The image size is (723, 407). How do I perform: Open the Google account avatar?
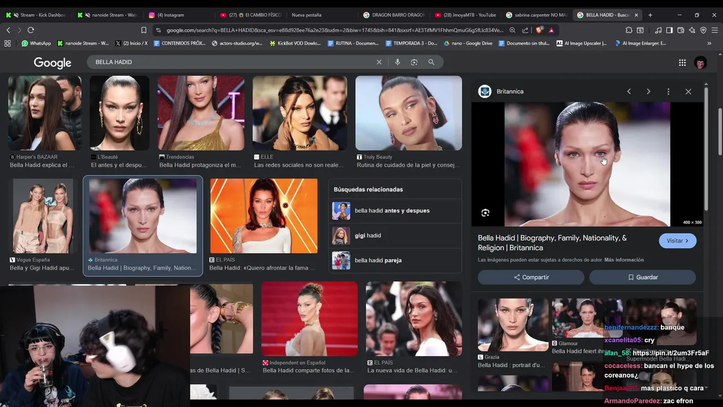(700, 63)
